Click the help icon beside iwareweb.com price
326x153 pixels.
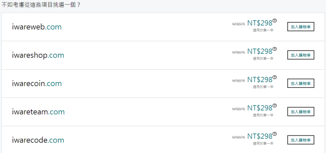275,21
